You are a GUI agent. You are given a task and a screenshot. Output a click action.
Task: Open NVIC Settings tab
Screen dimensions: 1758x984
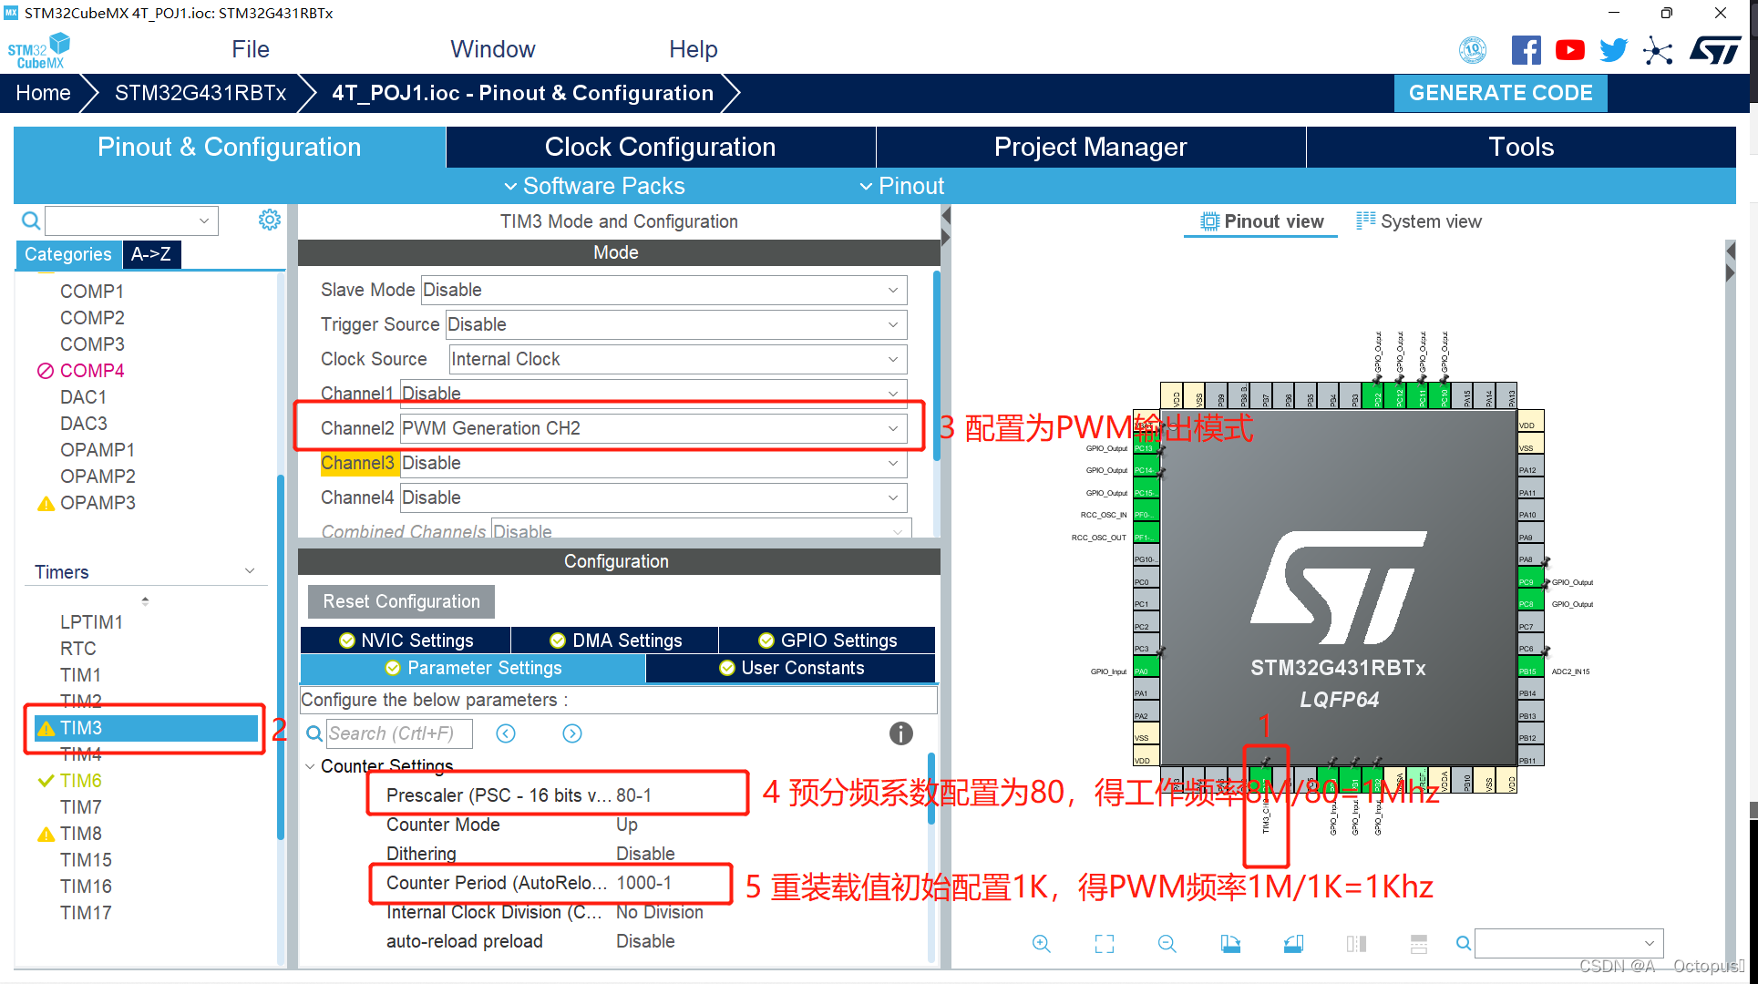click(x=406, y=641)
